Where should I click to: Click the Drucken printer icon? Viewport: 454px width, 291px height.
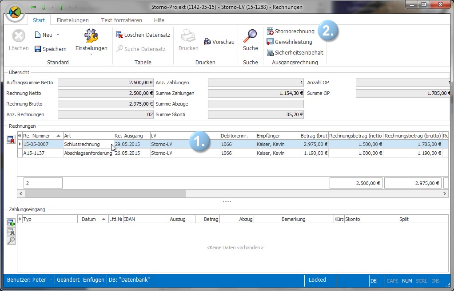[x=188, y=36]
